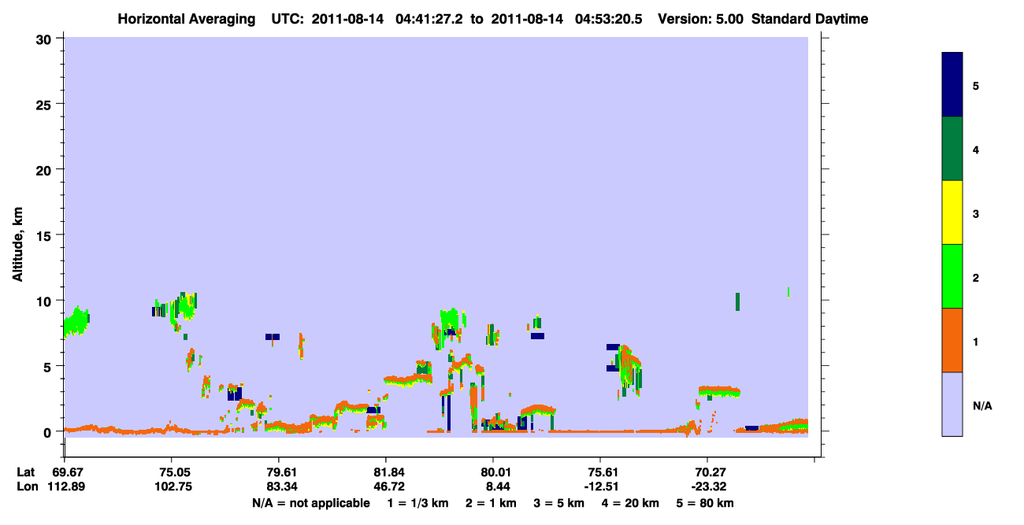Click the color bar label 5
1024x525 pixels.
[975, 85]
